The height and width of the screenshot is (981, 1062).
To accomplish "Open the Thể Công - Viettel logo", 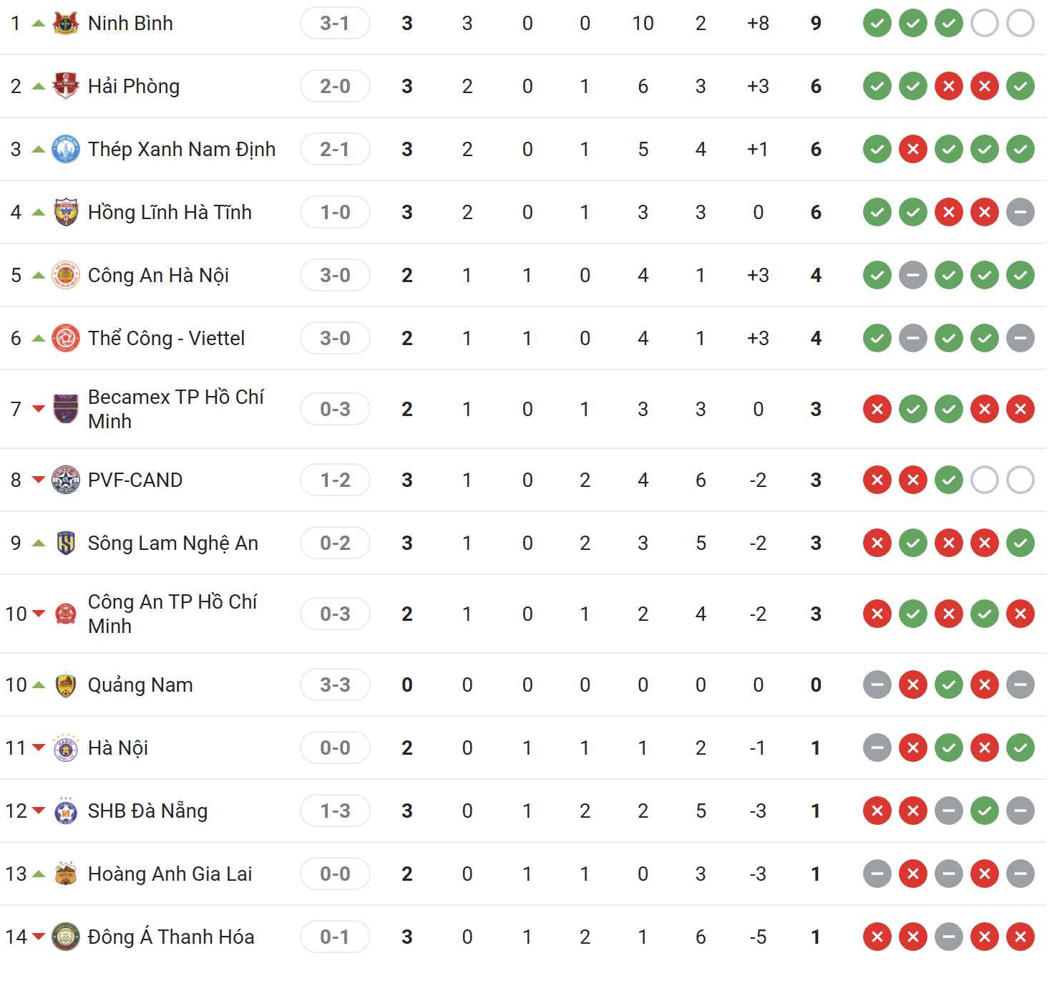I will 66,338.
